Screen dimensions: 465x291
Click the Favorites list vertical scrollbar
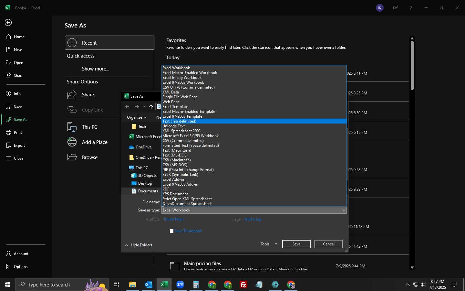[x=412, y=65]
